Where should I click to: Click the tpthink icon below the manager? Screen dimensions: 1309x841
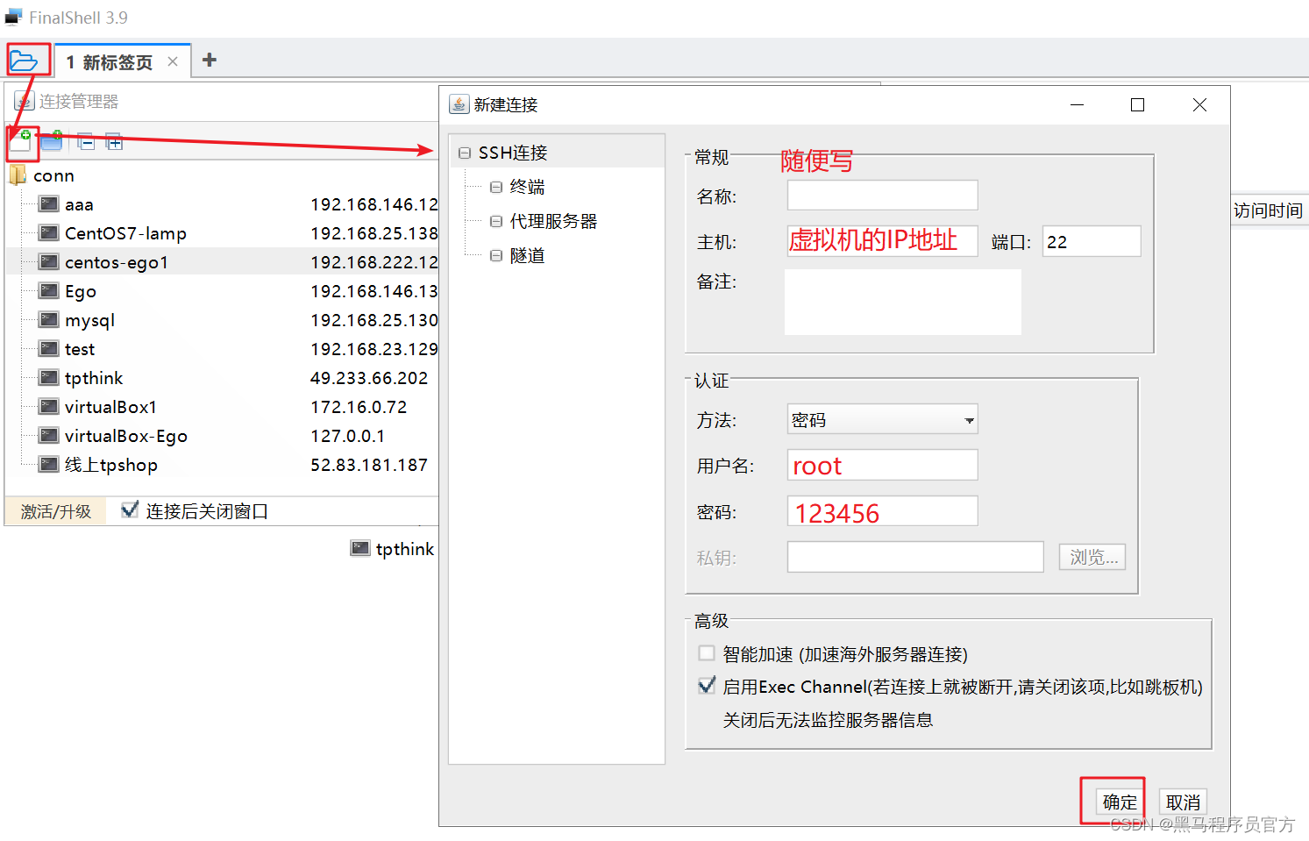[x=360, y=549]
